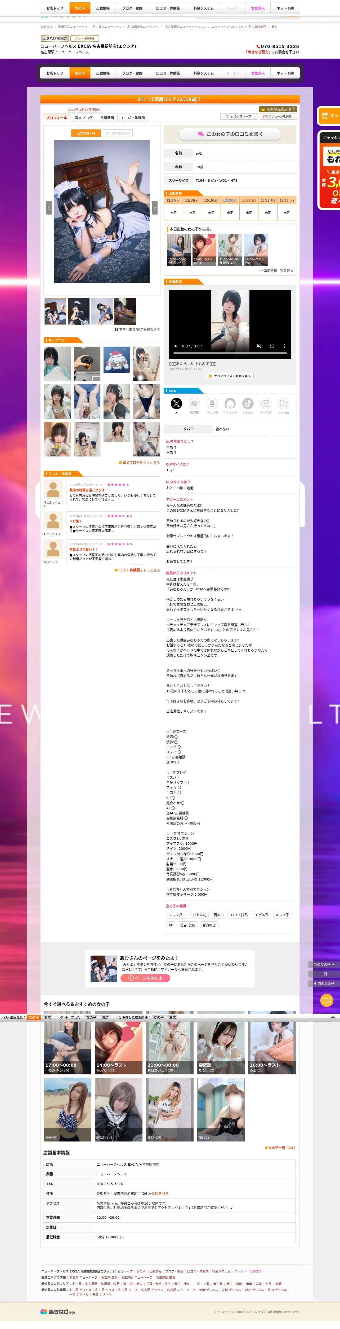
Task: Open the ニューハーフヘルス EXCIA 名古屋駅前店 store name link
Action: (128, 1164)
